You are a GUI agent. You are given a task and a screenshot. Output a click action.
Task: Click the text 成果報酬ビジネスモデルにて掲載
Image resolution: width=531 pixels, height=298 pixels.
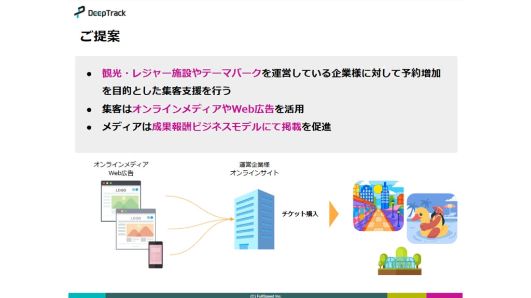[227, 127]
